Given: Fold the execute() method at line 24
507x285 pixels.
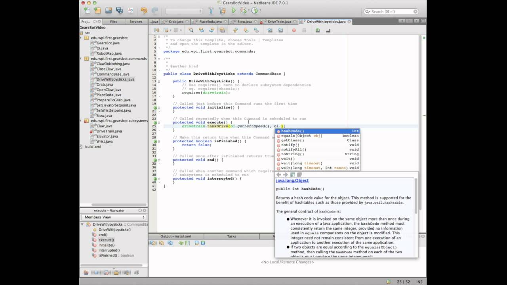Looking at the screenshot, I should [x=159, y=122].
